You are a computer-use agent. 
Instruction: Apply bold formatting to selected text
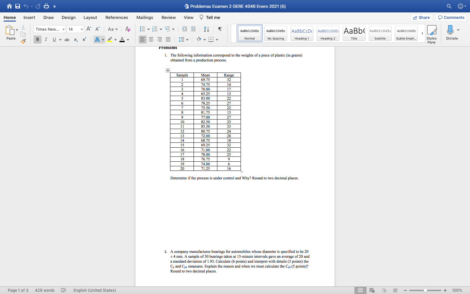(37, 39)
